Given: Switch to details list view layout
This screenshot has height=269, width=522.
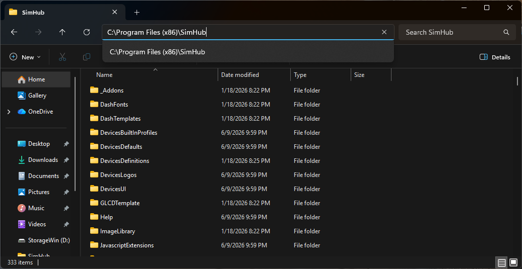Looking at the screenshot, I should [x=502, y=262].
